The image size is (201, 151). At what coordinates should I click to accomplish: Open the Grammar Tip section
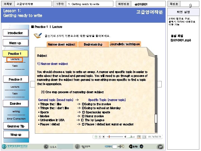point(16,126)
